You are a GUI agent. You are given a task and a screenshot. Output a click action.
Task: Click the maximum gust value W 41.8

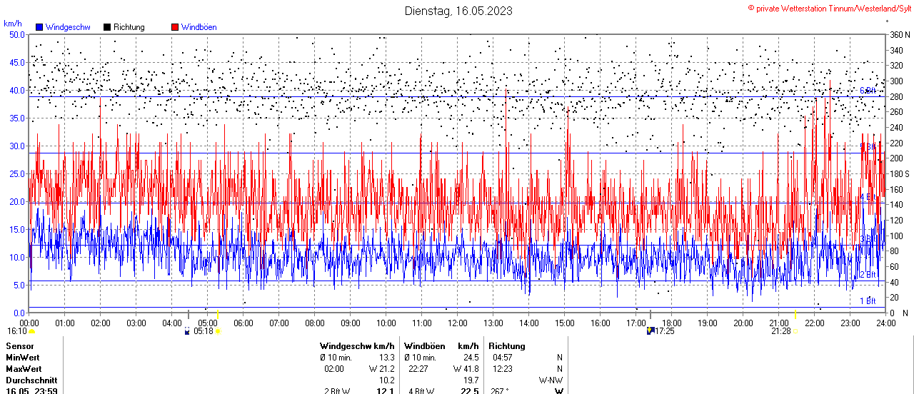[x=466, y=369]
